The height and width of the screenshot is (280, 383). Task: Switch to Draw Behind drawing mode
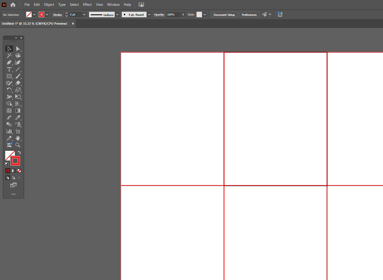(x=14, y=177)
